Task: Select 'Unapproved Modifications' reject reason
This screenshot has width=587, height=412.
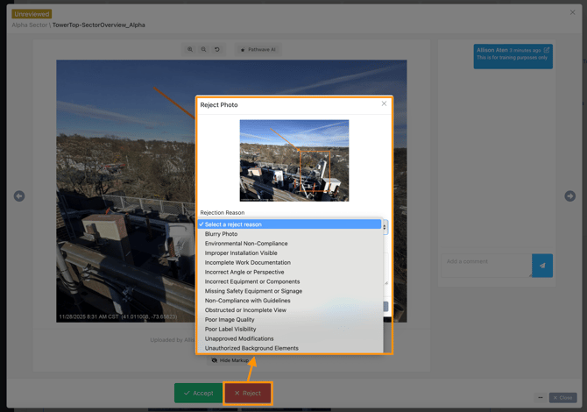Action: [x=239, y=338]
